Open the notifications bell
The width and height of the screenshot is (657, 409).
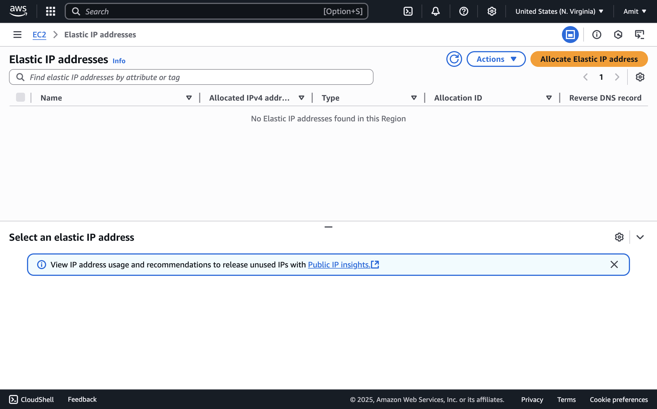[x=435, y=11]
